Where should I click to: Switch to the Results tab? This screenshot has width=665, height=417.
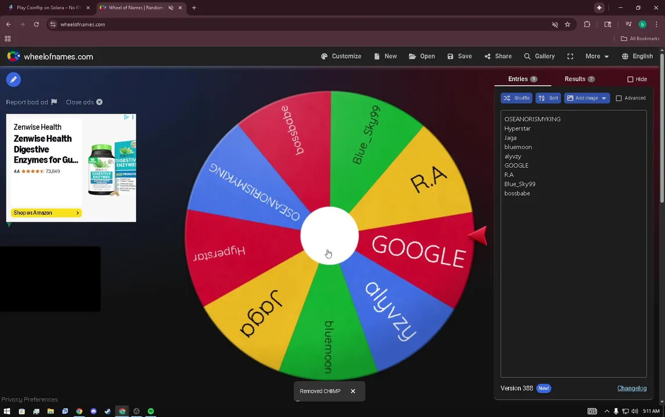(579, 79)
